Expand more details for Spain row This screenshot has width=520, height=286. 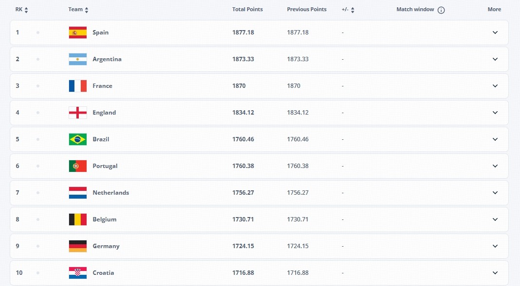[495, 33]
